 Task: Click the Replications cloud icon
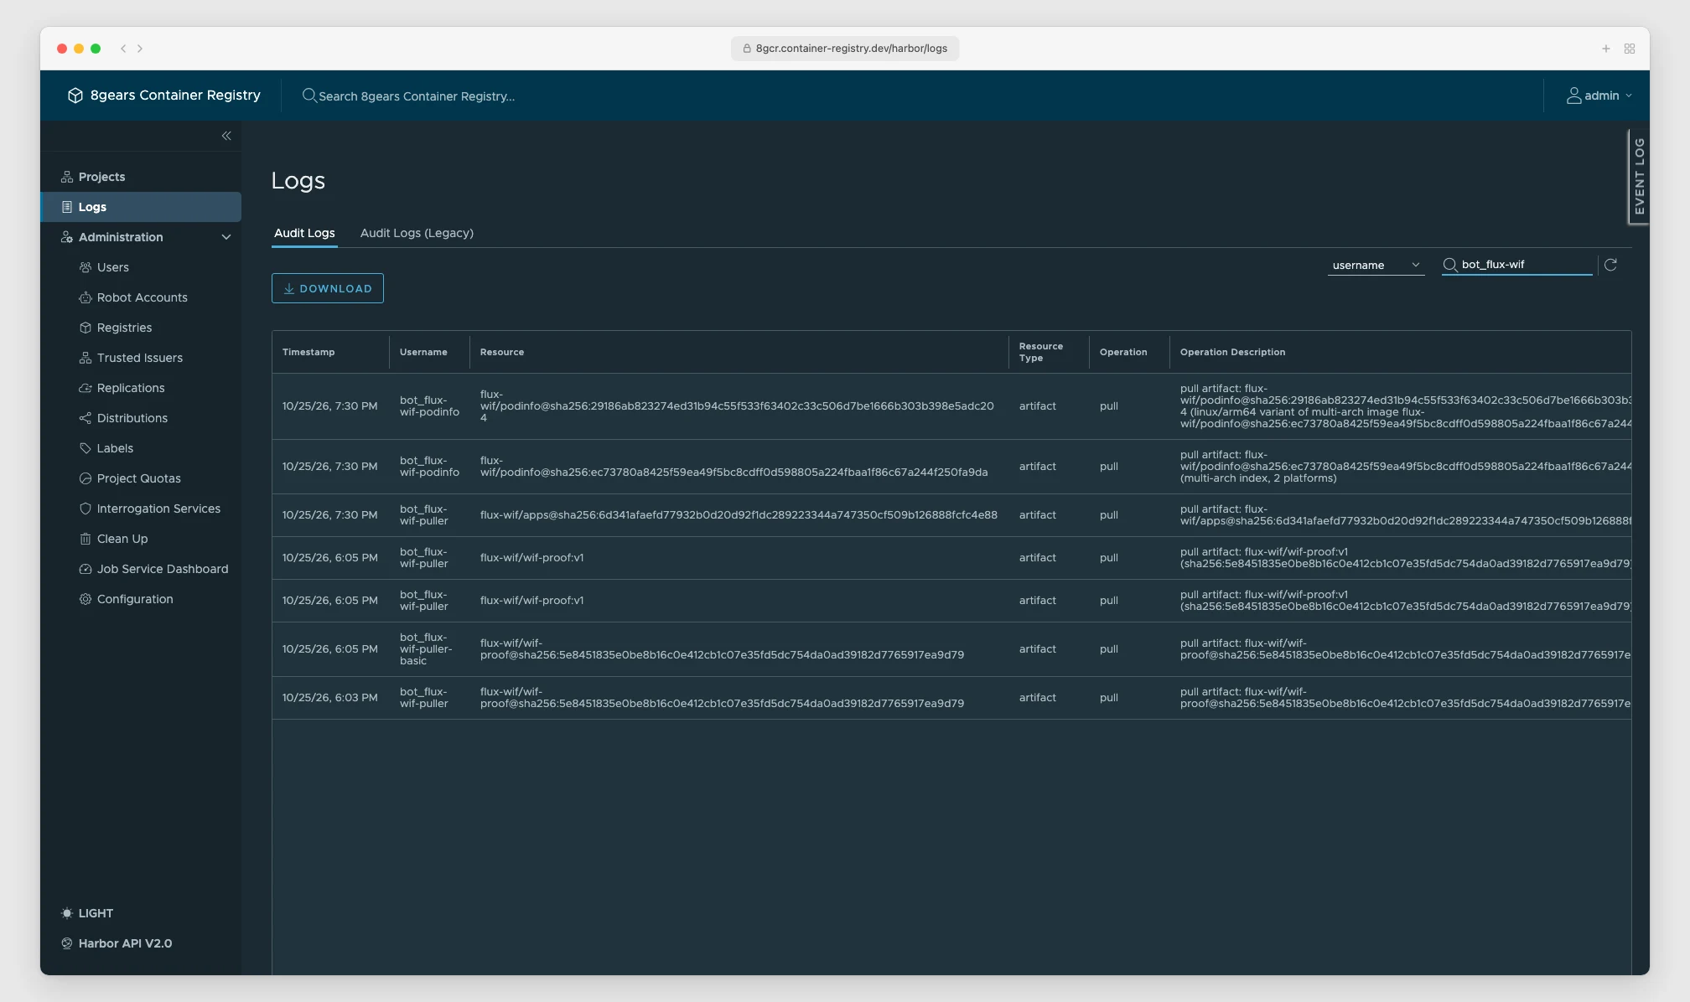pyautogui.click(x=86, y=388)
